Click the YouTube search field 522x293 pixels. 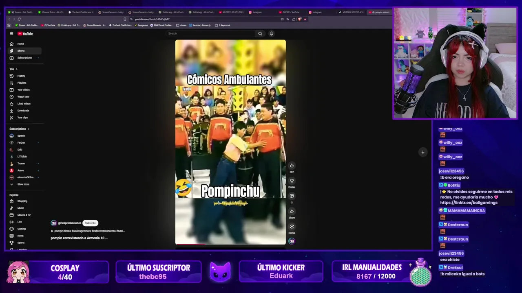211,33
